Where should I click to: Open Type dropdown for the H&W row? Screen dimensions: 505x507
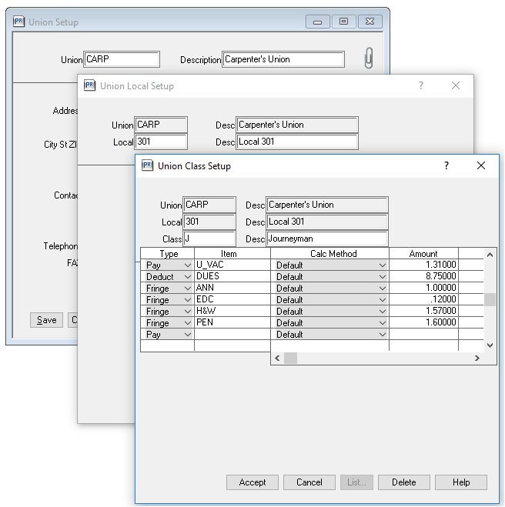point(188,312)
